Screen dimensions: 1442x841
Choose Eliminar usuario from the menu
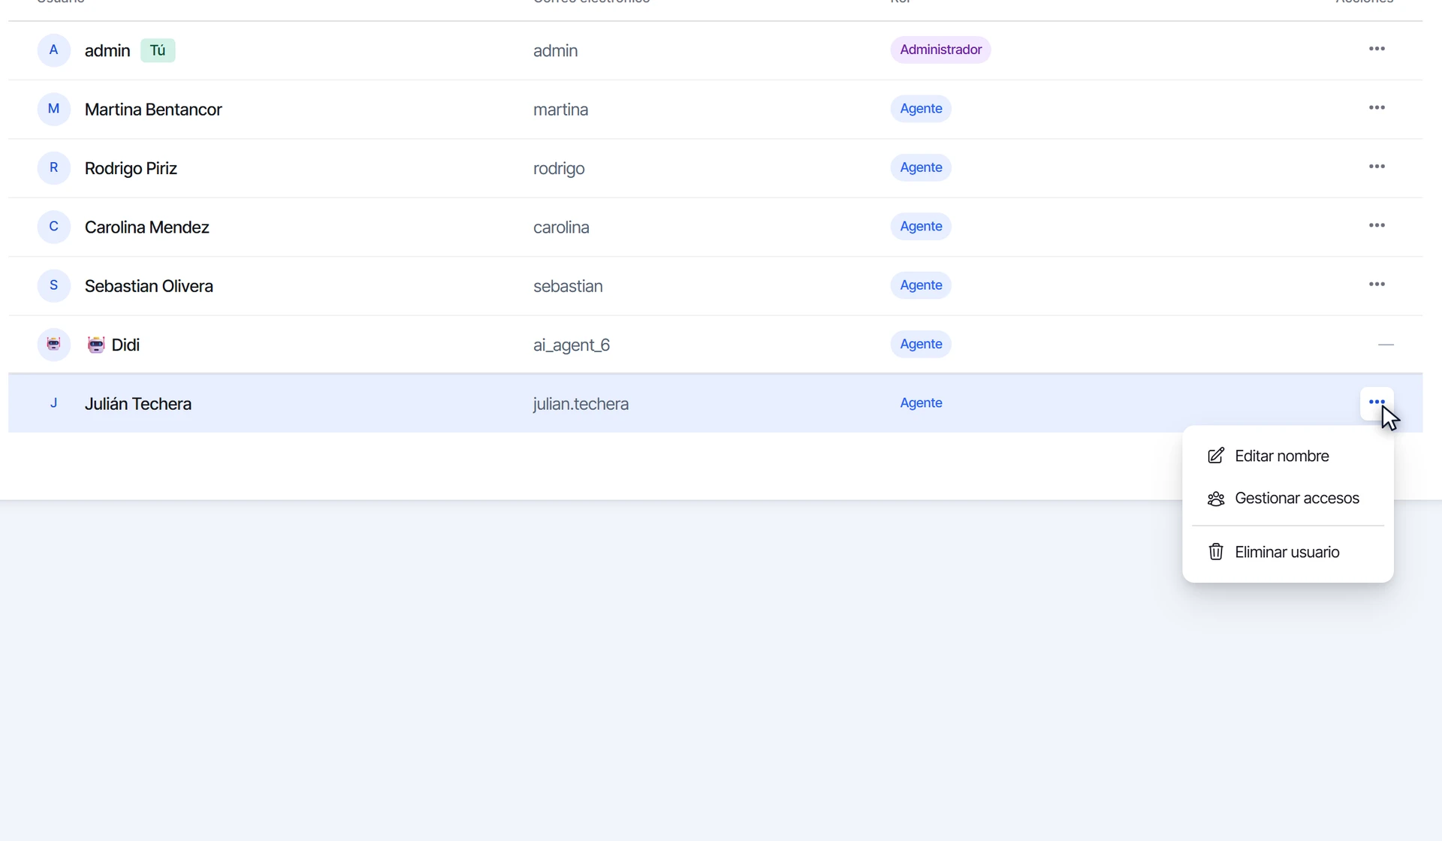click(1287, 552)
